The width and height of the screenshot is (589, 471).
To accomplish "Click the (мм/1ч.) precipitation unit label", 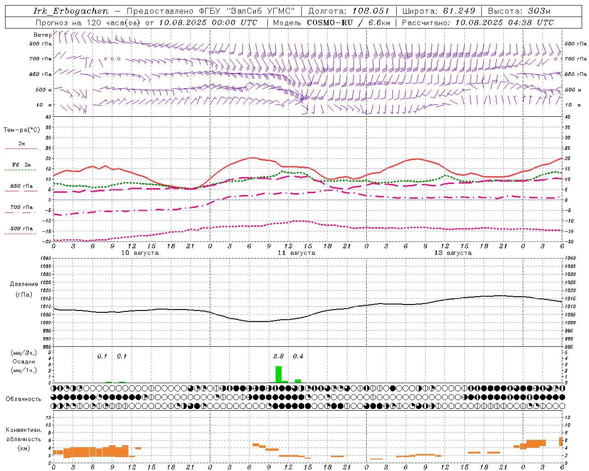I will [23, 370].
